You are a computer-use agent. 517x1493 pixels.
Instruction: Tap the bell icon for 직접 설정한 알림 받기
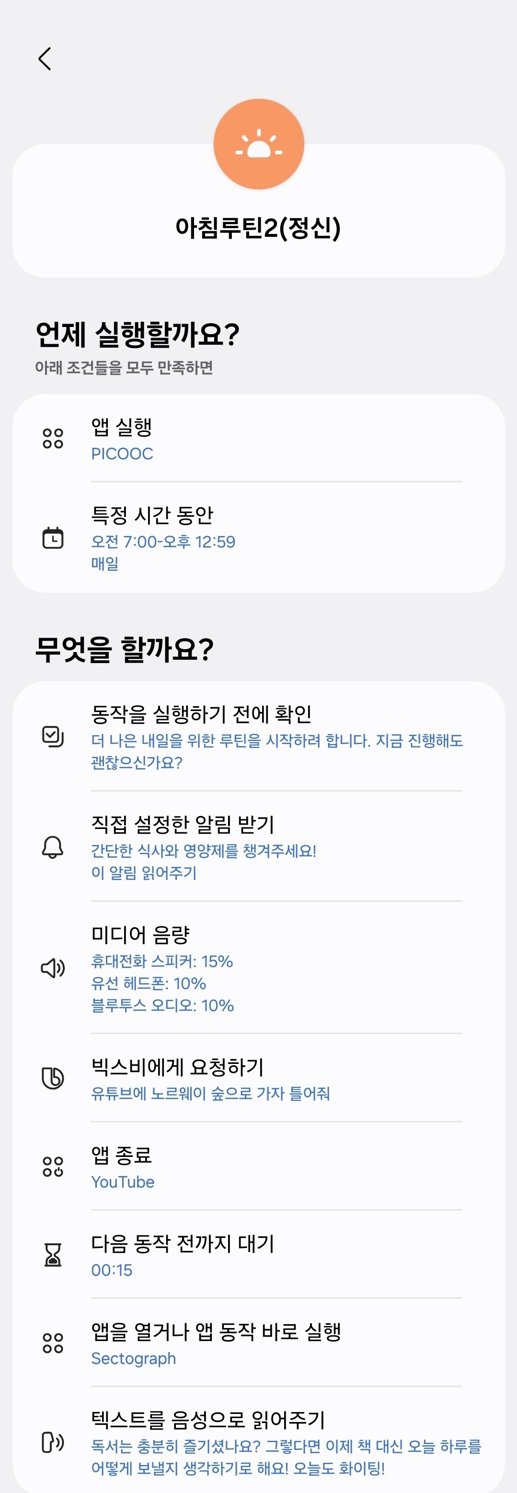53,847
